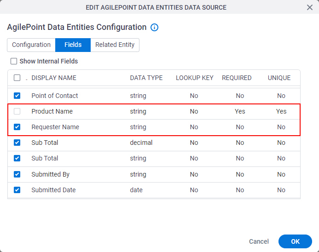
Task: Click the UNIQUE column header
Action: [x=279, y=78]
